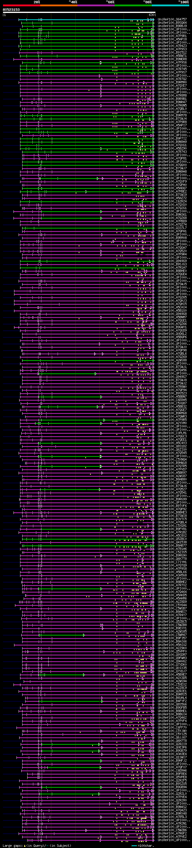The width and height of the screenshot is (192, 848).
Task: Select hit label UniRef100_A7R1A7
Action: [172, 267]
